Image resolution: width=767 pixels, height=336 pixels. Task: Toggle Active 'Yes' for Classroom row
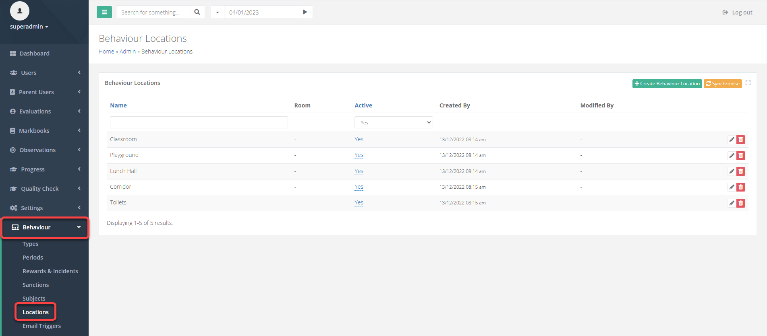tap(359, 139)
